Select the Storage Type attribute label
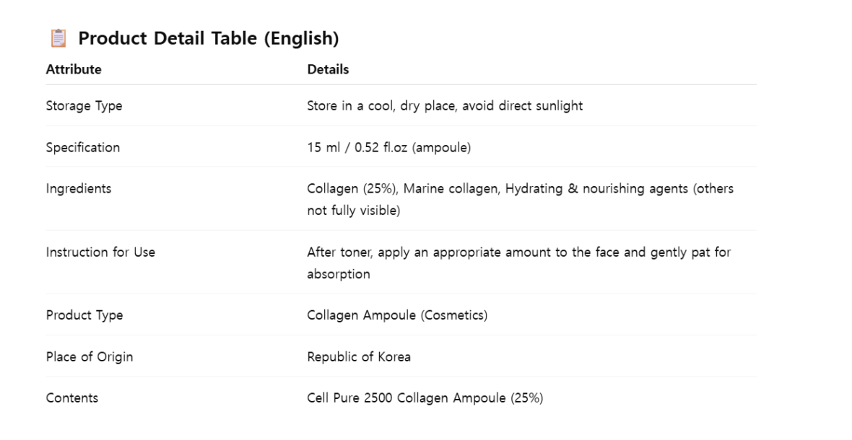The image size is (852, 440). coord(84,106)
